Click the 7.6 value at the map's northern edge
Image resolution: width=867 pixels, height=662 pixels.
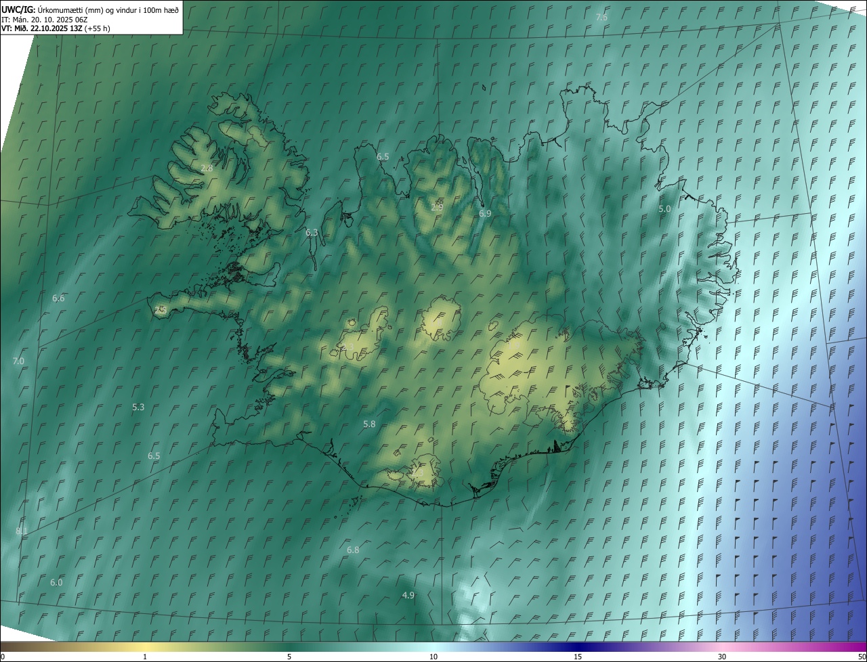point(601,17)
